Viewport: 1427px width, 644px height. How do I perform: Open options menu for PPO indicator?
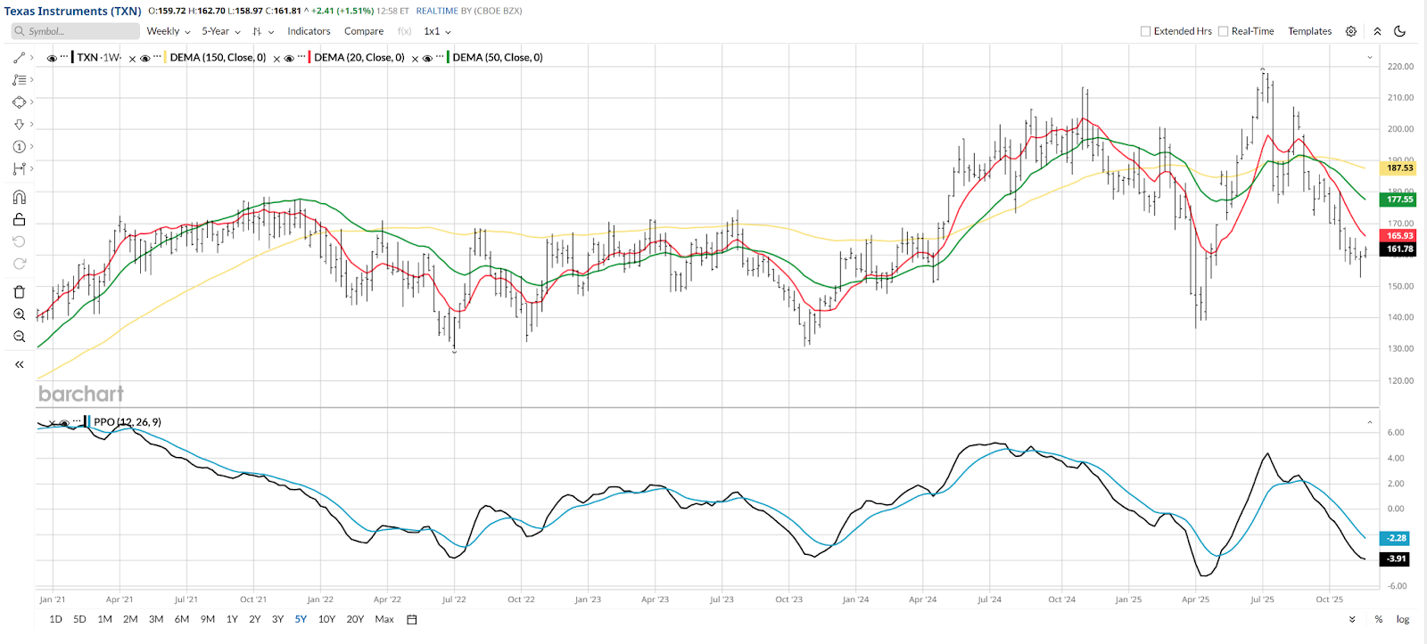(78, 421)
